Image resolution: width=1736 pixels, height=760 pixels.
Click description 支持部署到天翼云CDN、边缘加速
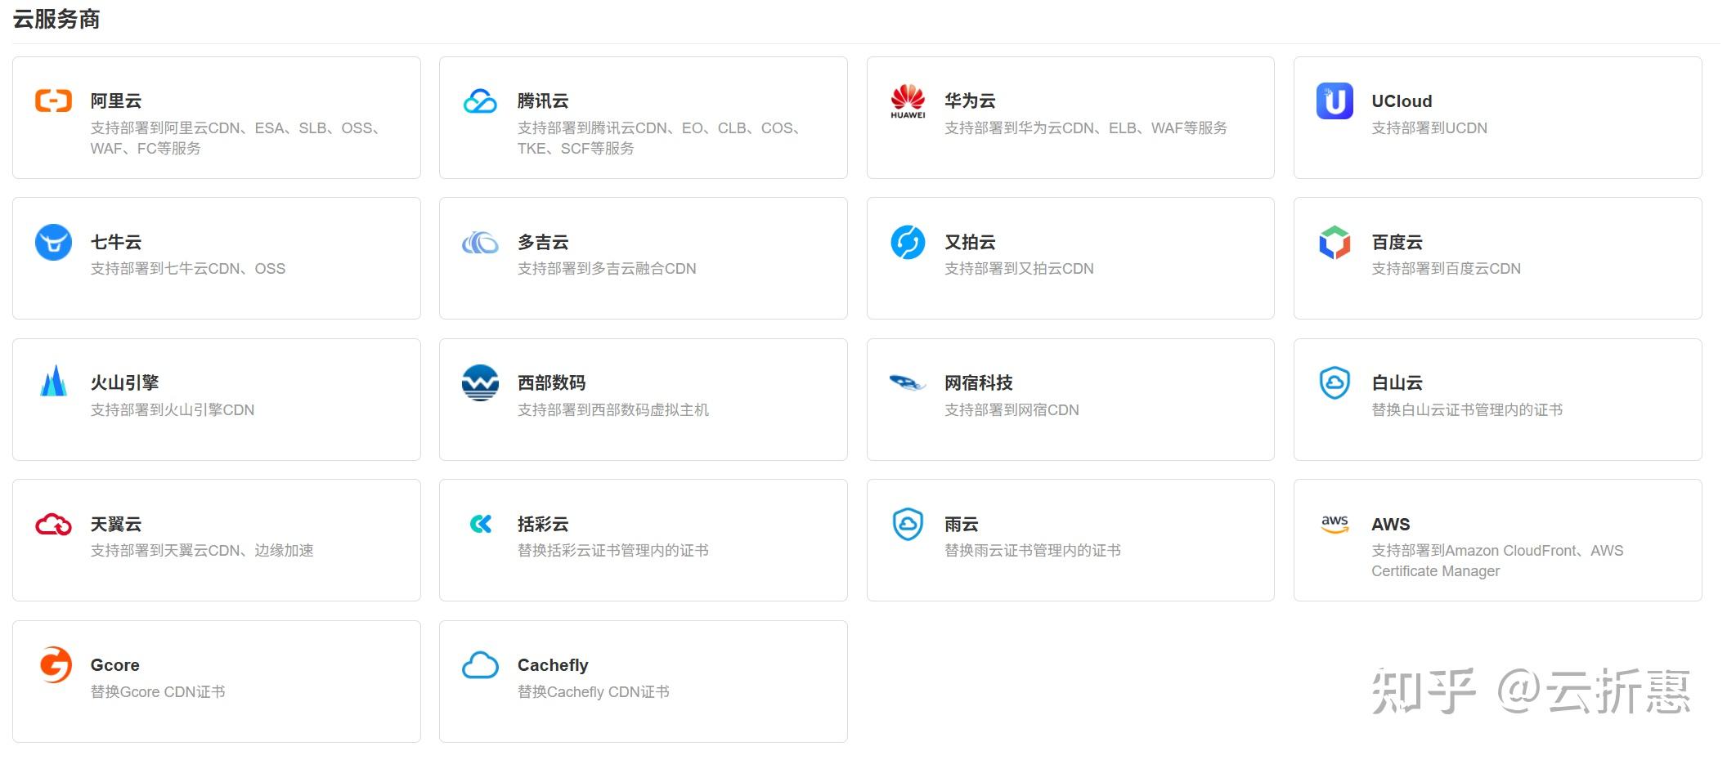(x=202, y=550)
